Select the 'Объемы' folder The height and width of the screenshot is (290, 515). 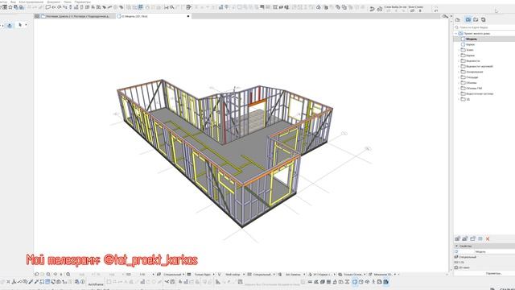pos(472,83)
